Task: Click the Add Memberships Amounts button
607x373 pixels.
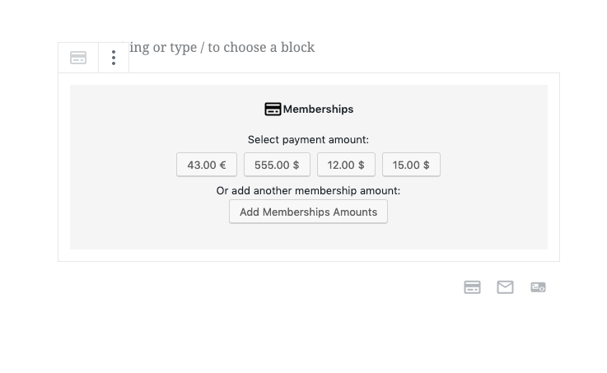Action: (308, 212)
